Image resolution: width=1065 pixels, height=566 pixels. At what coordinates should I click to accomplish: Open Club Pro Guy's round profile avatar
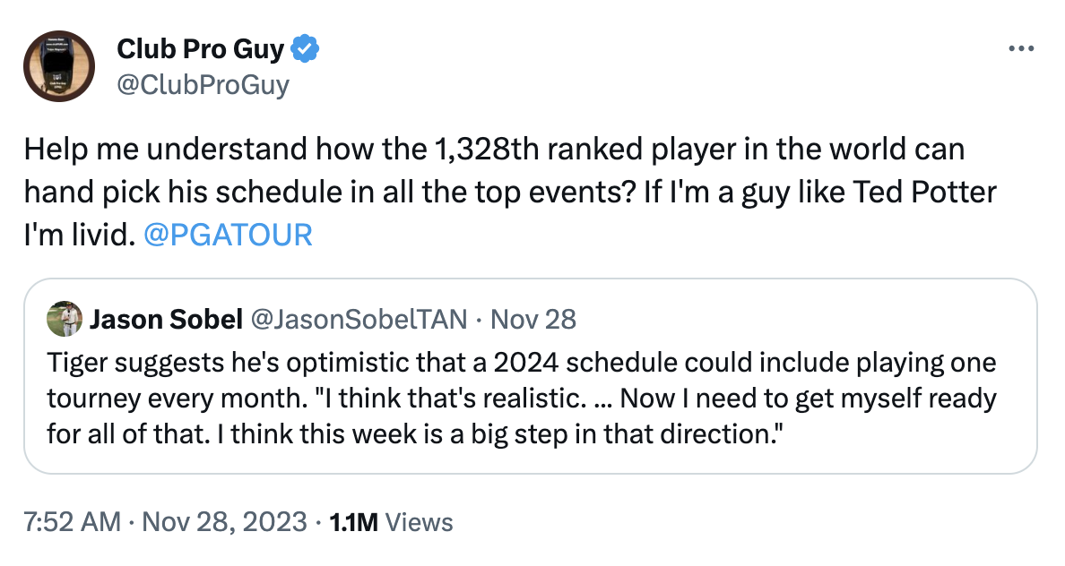59,66
